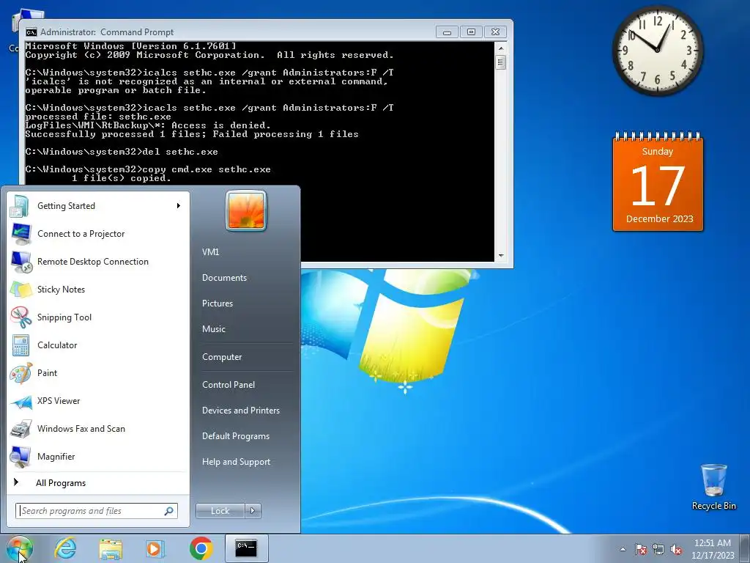This screenshot has width=750, height=563.
Task: Start the Calculator app
Action: coord(97,345)
